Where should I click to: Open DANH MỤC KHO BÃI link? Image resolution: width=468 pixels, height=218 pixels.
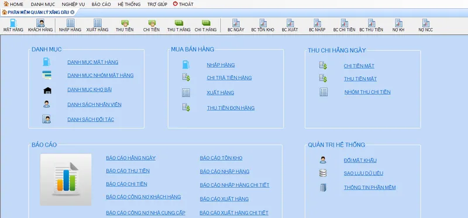(90, 89)
